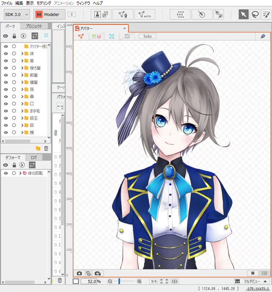Click the red mesh display icon on canvas toolbar
Image resolution: width=272 pixels, height=292 pixels.
click(81, 36)
